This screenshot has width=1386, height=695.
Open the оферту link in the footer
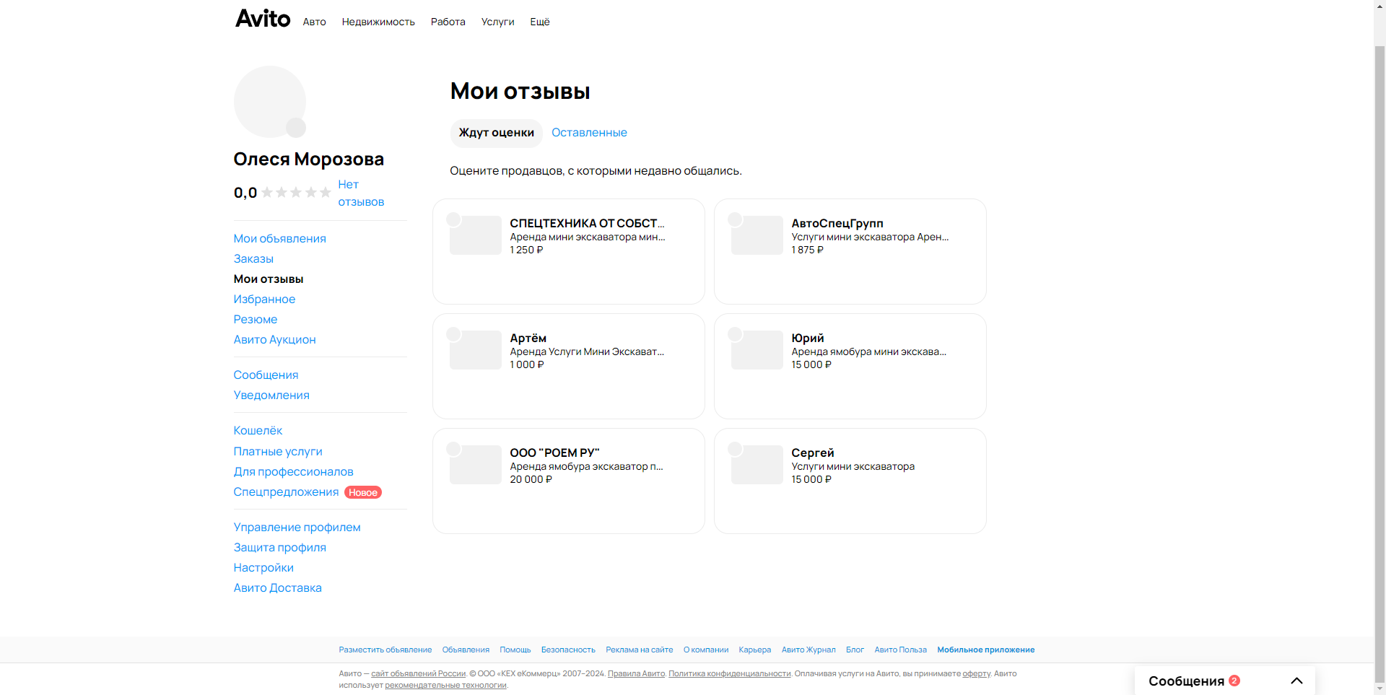point(977,674)
